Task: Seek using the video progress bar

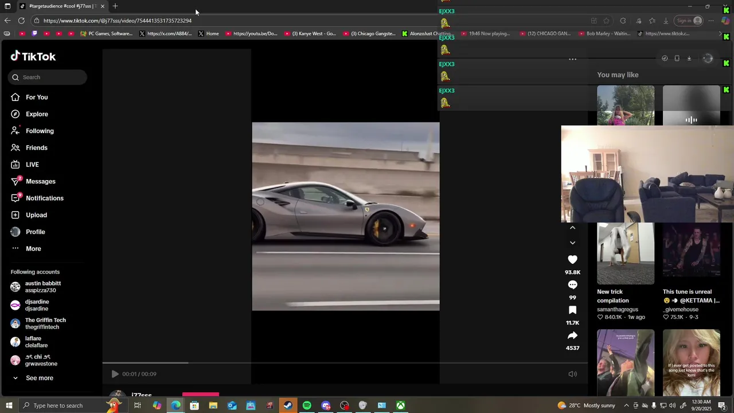Action: coord(345,363)
